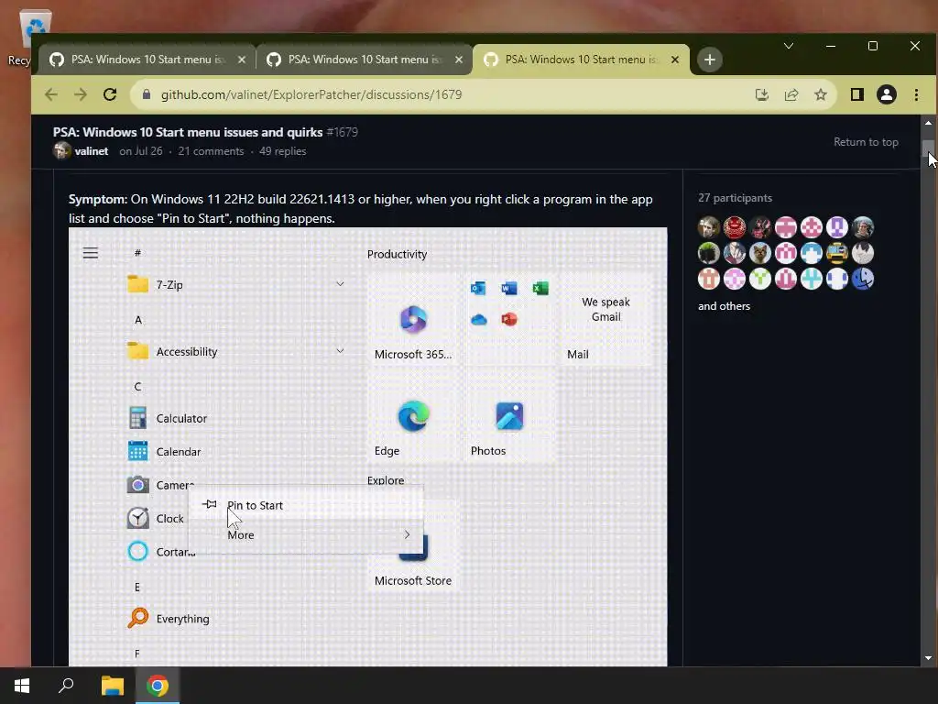Click the share page icon
Viewport: 938px width, 704px height.
(x=791, y=94)
